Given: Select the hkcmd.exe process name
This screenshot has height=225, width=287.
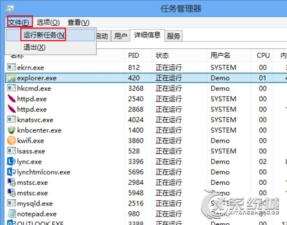Looking at the screenshot, I should (34, 88).
